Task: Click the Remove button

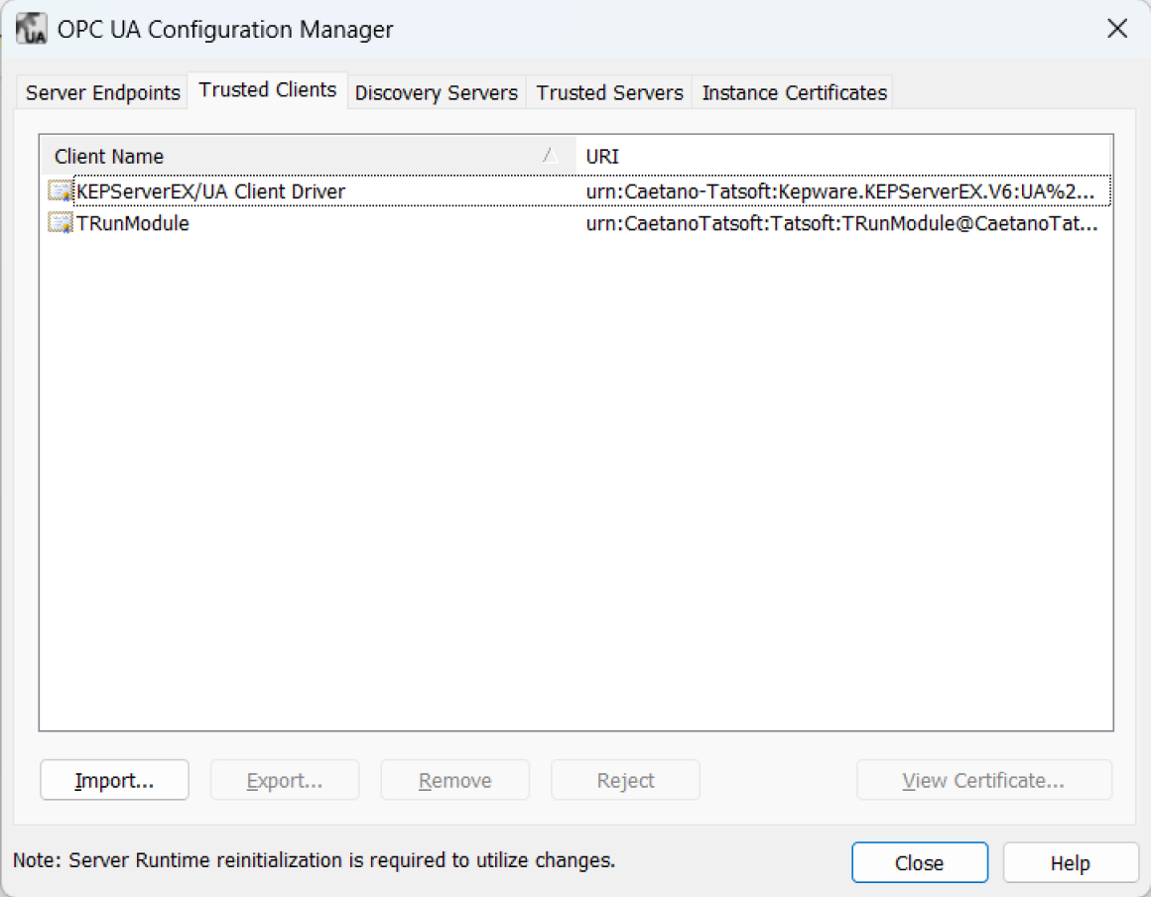Action: point(454,781)
